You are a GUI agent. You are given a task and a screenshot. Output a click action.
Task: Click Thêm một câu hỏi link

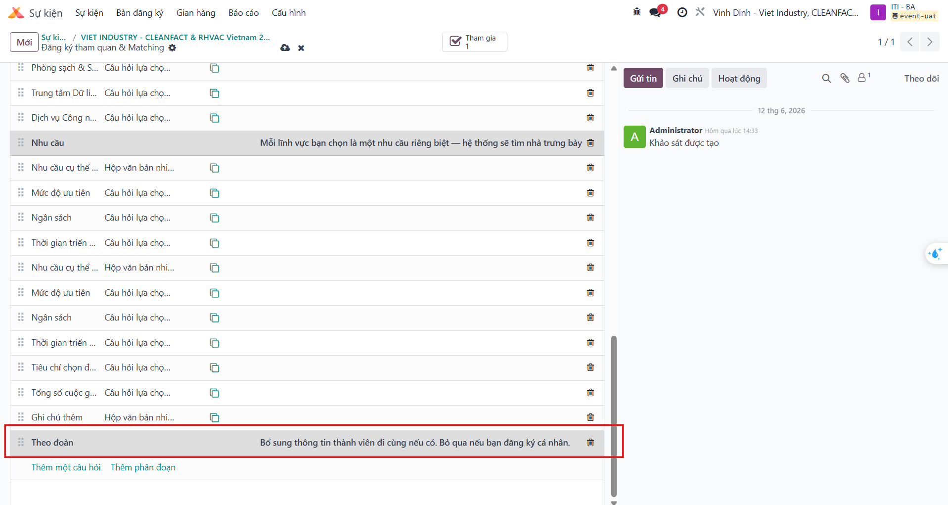point(66,467)
